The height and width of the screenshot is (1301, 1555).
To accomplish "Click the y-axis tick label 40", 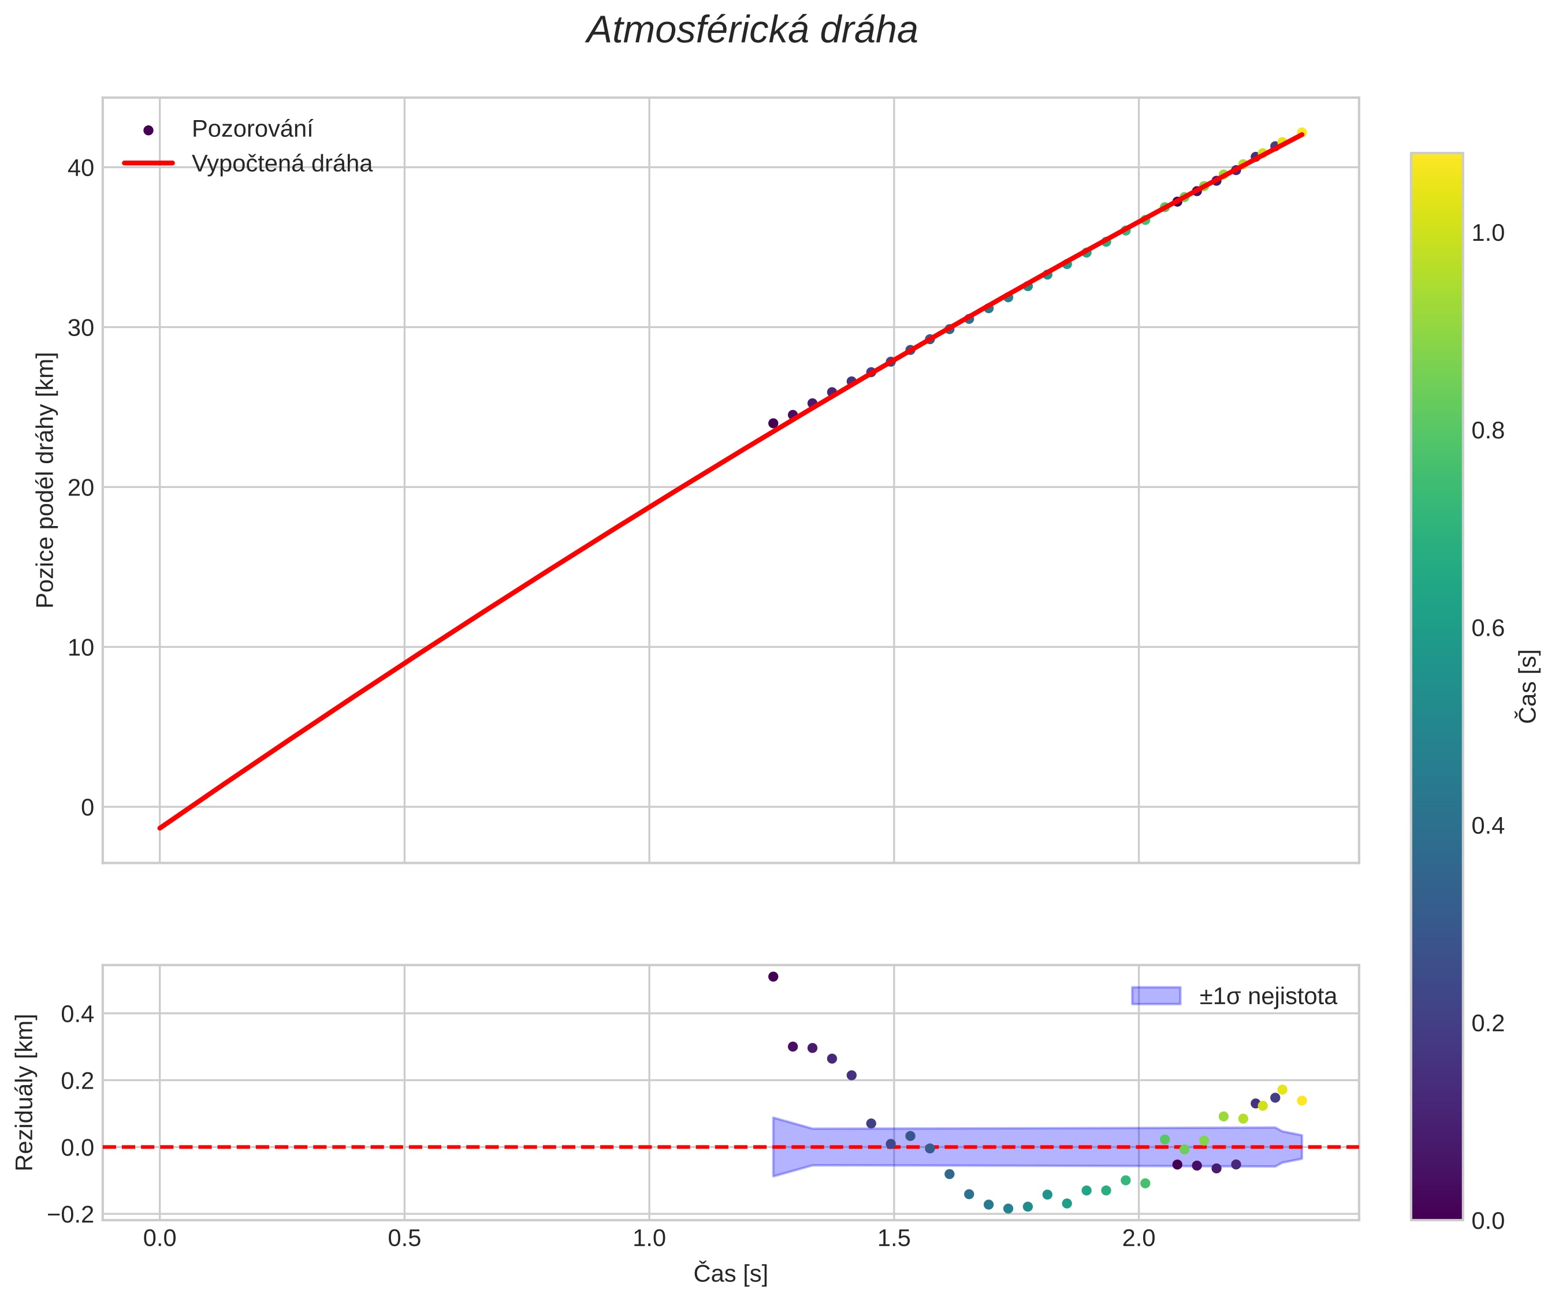I will click(x=81, y=168).
